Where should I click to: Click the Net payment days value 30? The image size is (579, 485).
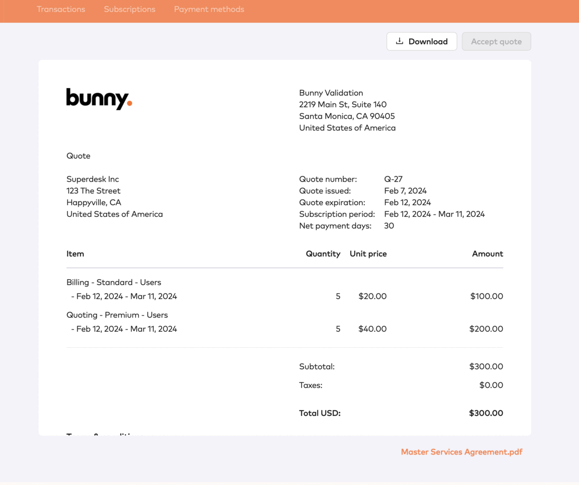point(389,226)
